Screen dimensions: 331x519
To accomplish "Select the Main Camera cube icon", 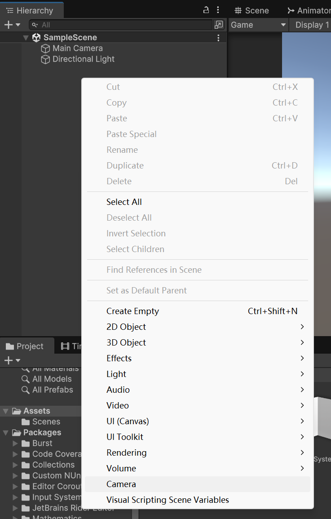I will point(45,49).
